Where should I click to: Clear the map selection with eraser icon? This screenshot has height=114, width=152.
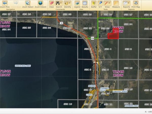pos(51,3)
